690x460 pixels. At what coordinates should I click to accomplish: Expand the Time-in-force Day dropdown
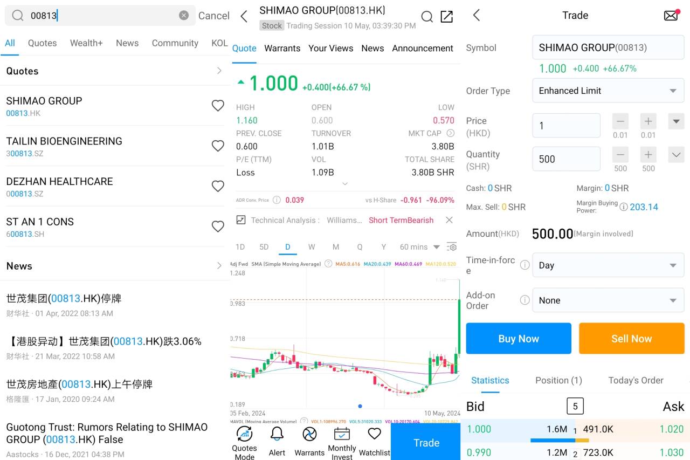pyautogui.click(x=608, y=265)
